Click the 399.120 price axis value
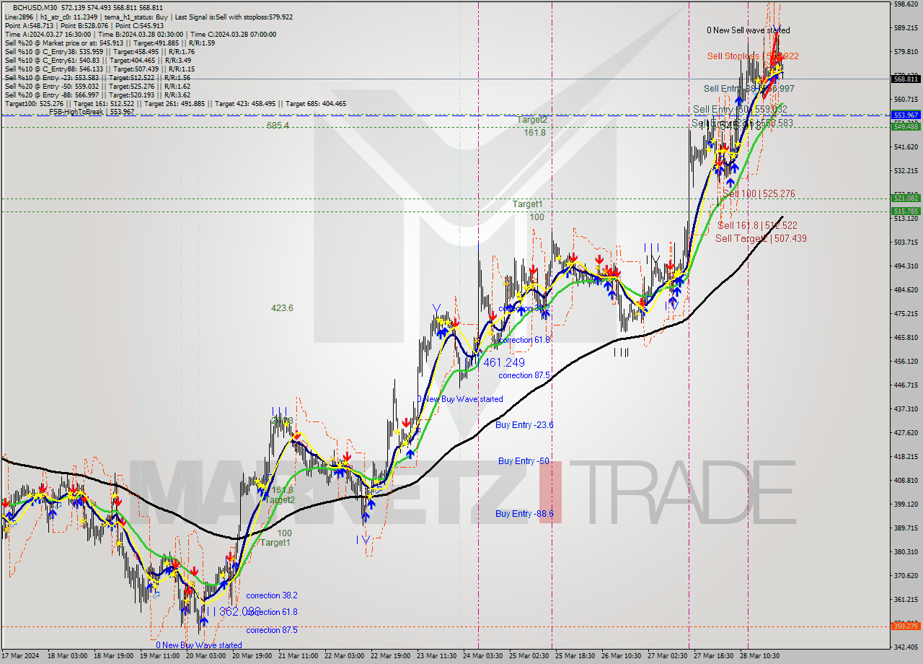Screen dimensions: 923x664 [906, 504]
